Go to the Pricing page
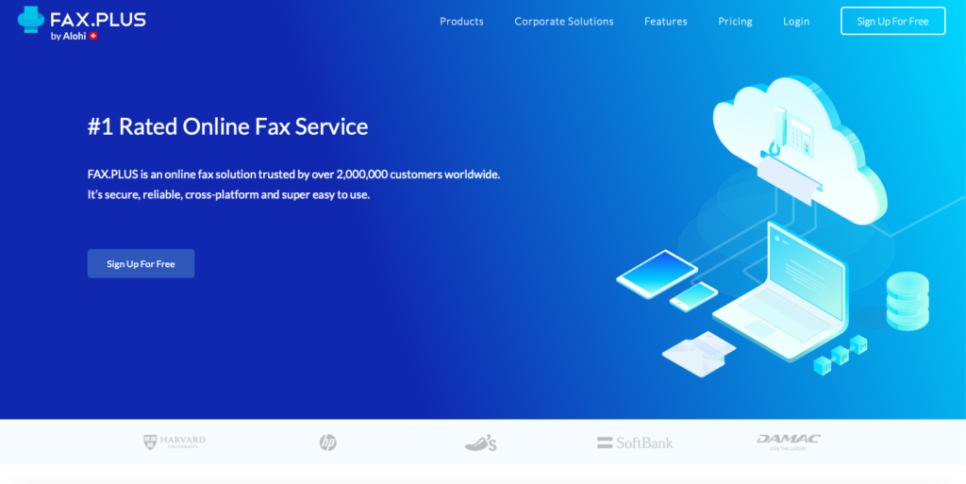The image size is (966, 484). coord(735,22)
